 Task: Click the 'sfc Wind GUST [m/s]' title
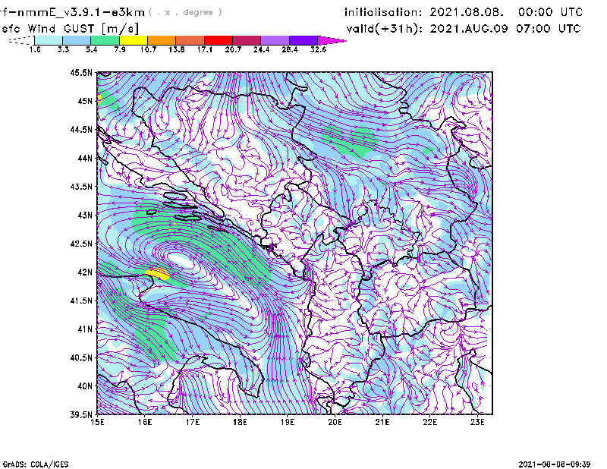[x=70, y=29]
